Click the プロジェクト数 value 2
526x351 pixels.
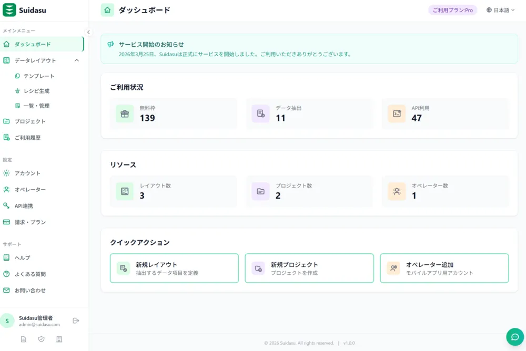[x=278, y=196]
